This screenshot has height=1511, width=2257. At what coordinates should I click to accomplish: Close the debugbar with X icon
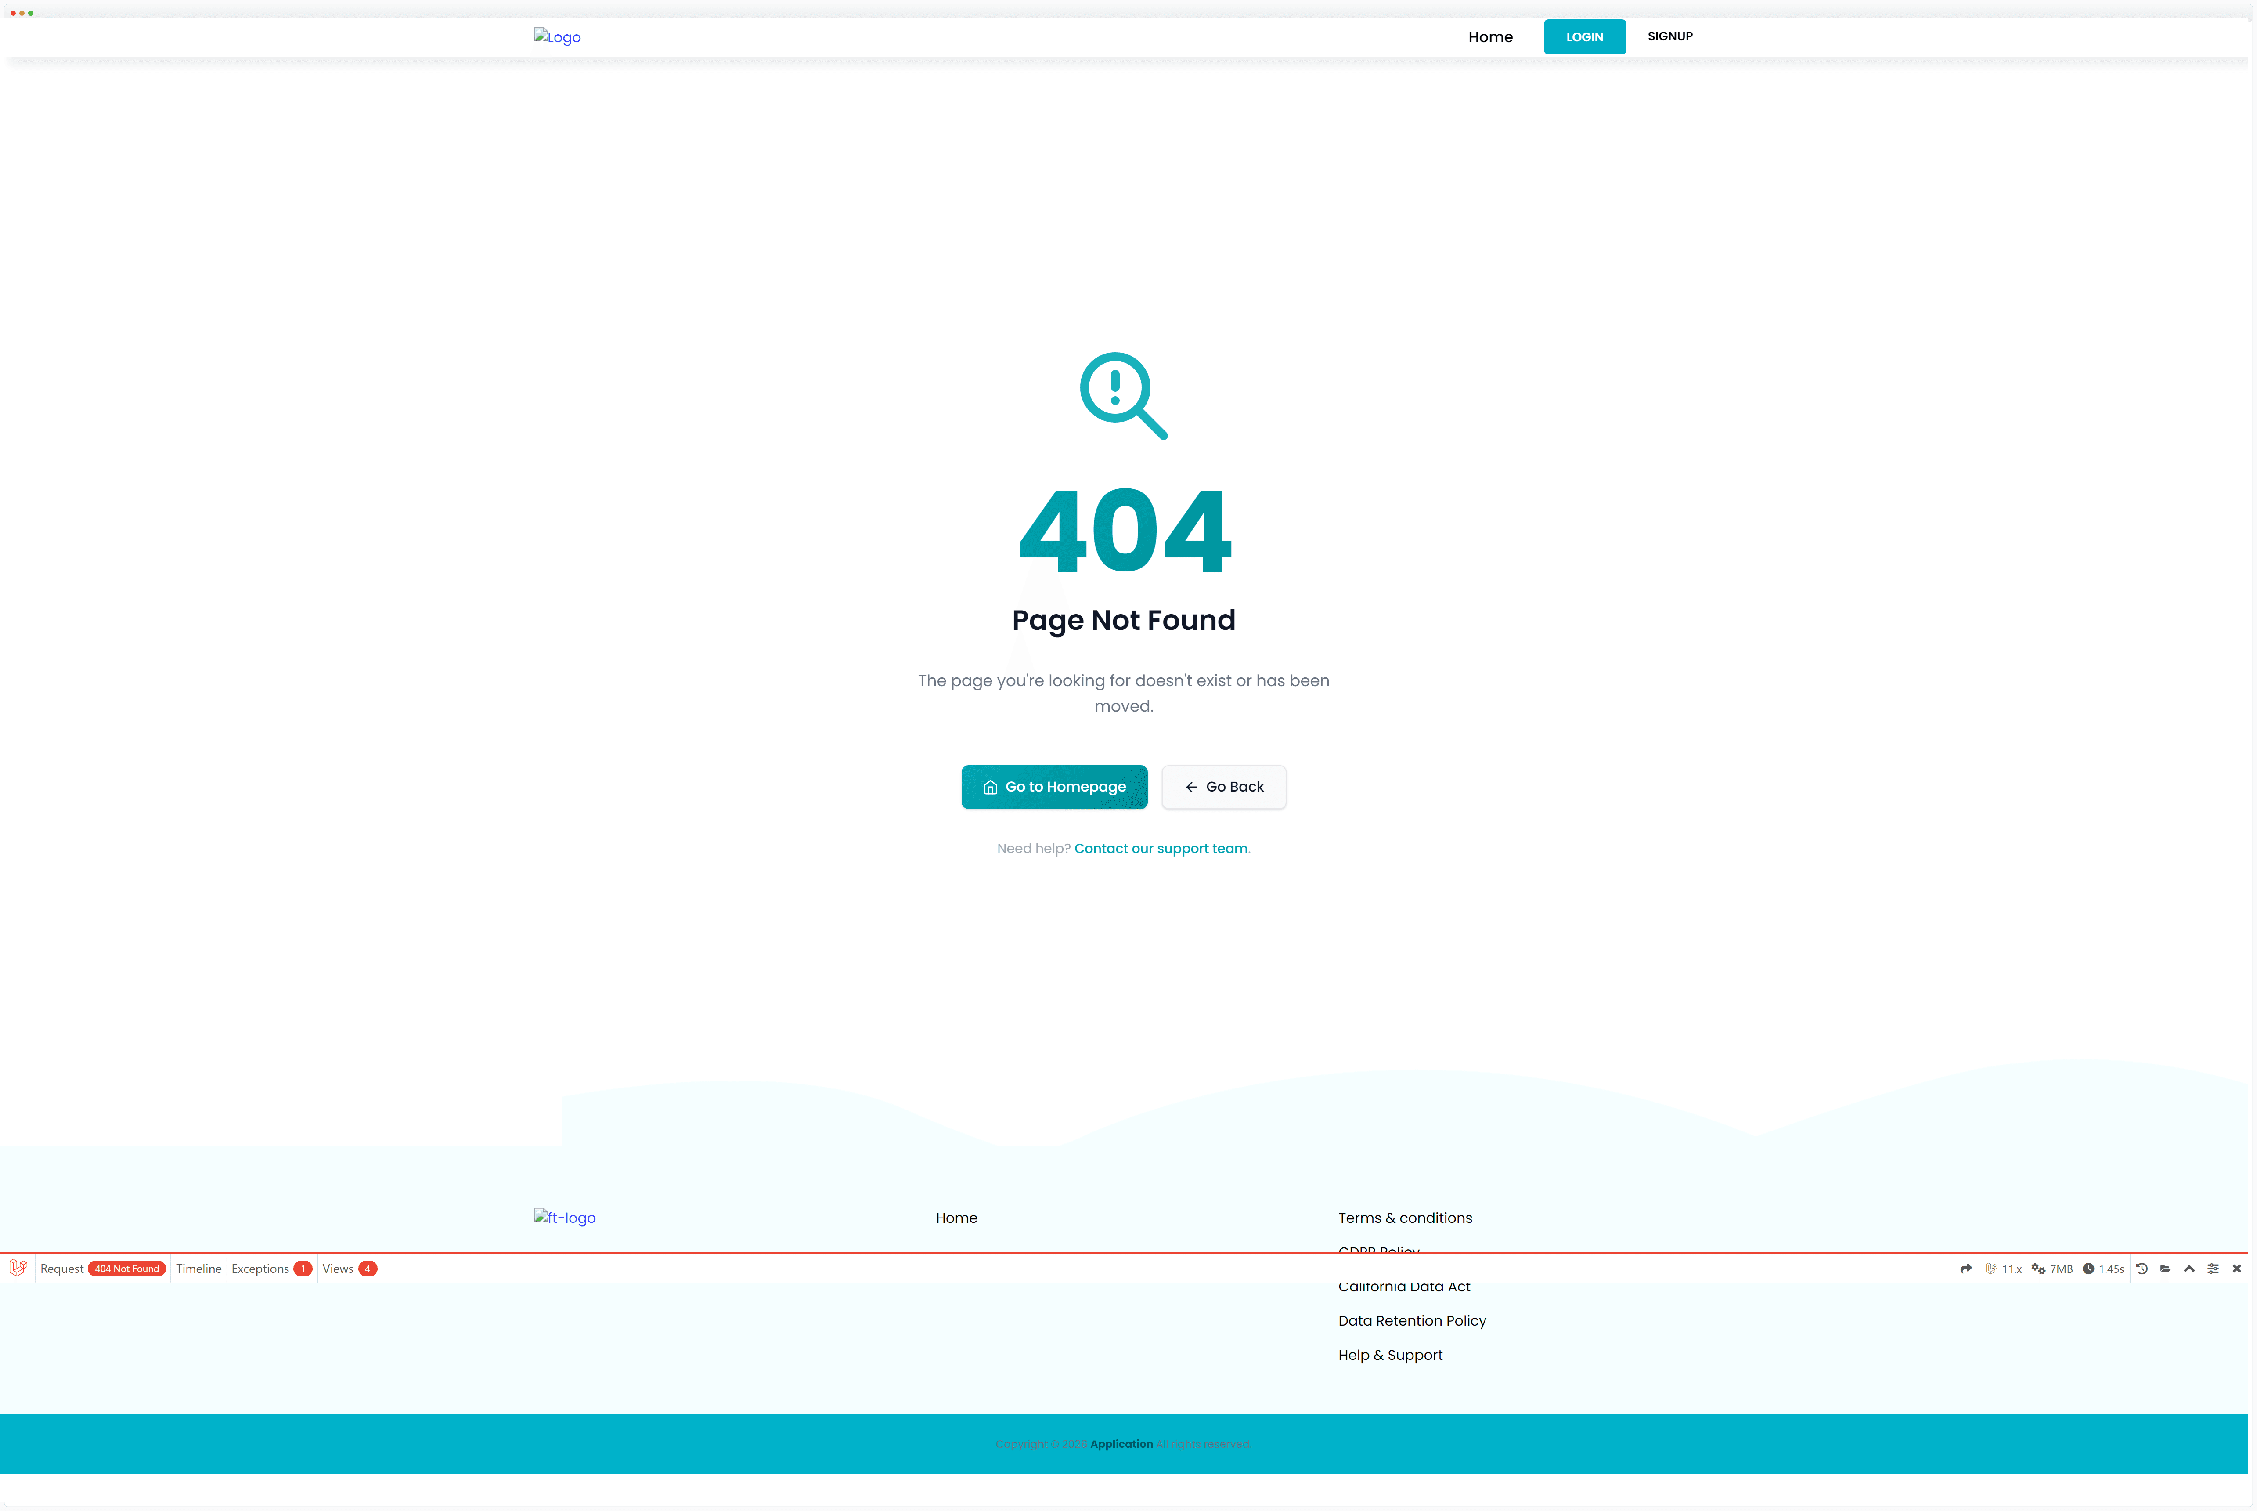pos(2237,1269)
